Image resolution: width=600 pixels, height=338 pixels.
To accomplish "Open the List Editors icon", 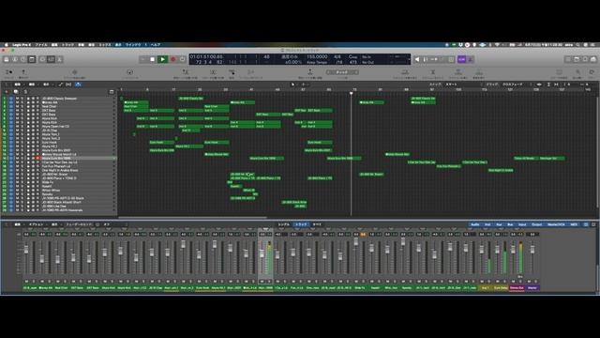I will [568, 59].
